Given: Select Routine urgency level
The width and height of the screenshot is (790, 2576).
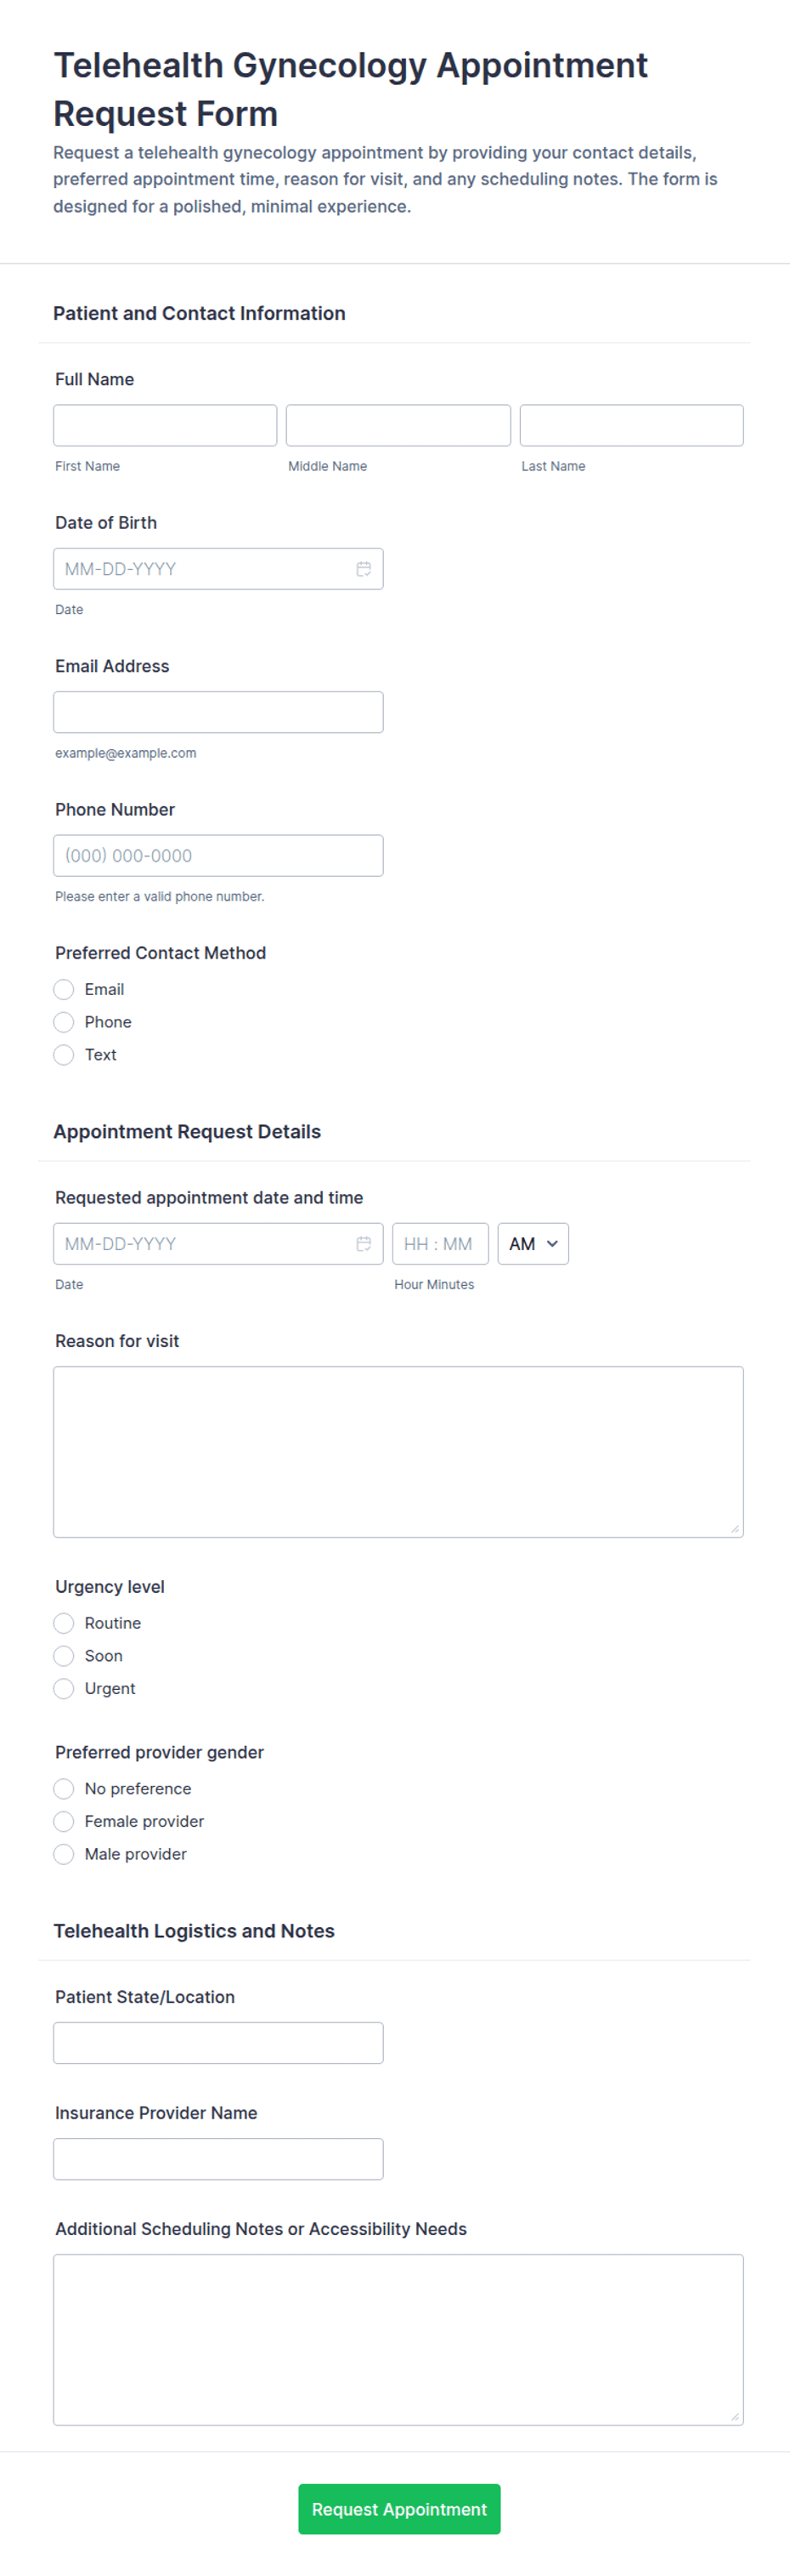Looking at the screenshot, I should 64,1623.
